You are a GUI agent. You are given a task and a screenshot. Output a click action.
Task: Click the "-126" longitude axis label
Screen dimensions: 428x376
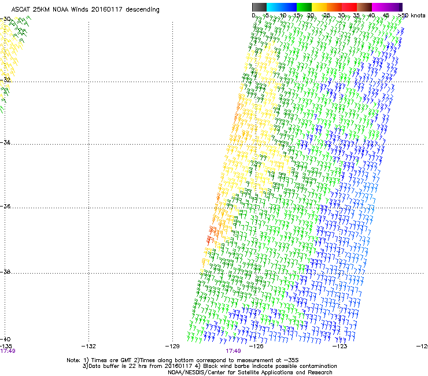[256, 346]
